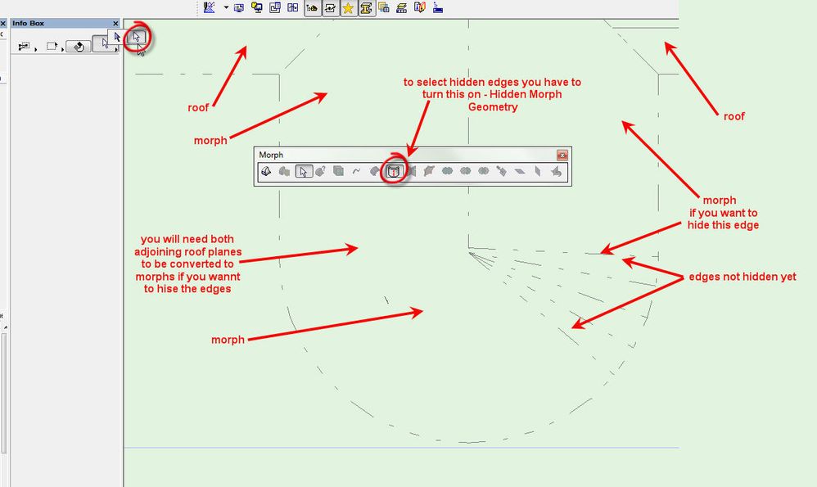Click the selection method icon in Info Box
Screen dimensions: 817x487
pos(24,47)
